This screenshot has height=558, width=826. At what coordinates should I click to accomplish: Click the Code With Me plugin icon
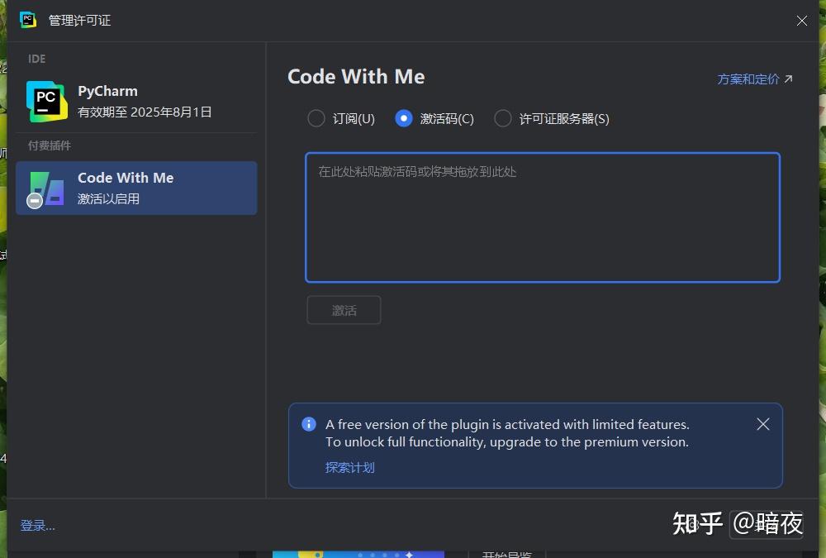coord(45,188)
